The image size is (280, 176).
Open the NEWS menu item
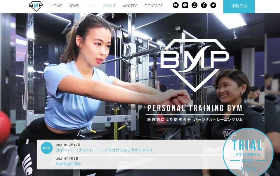click(x=74, y=6)
